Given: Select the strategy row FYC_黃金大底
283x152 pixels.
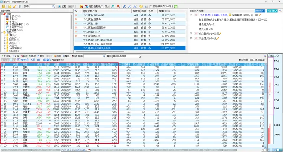Looking at the screenshot, I should (x=130, y=23).
